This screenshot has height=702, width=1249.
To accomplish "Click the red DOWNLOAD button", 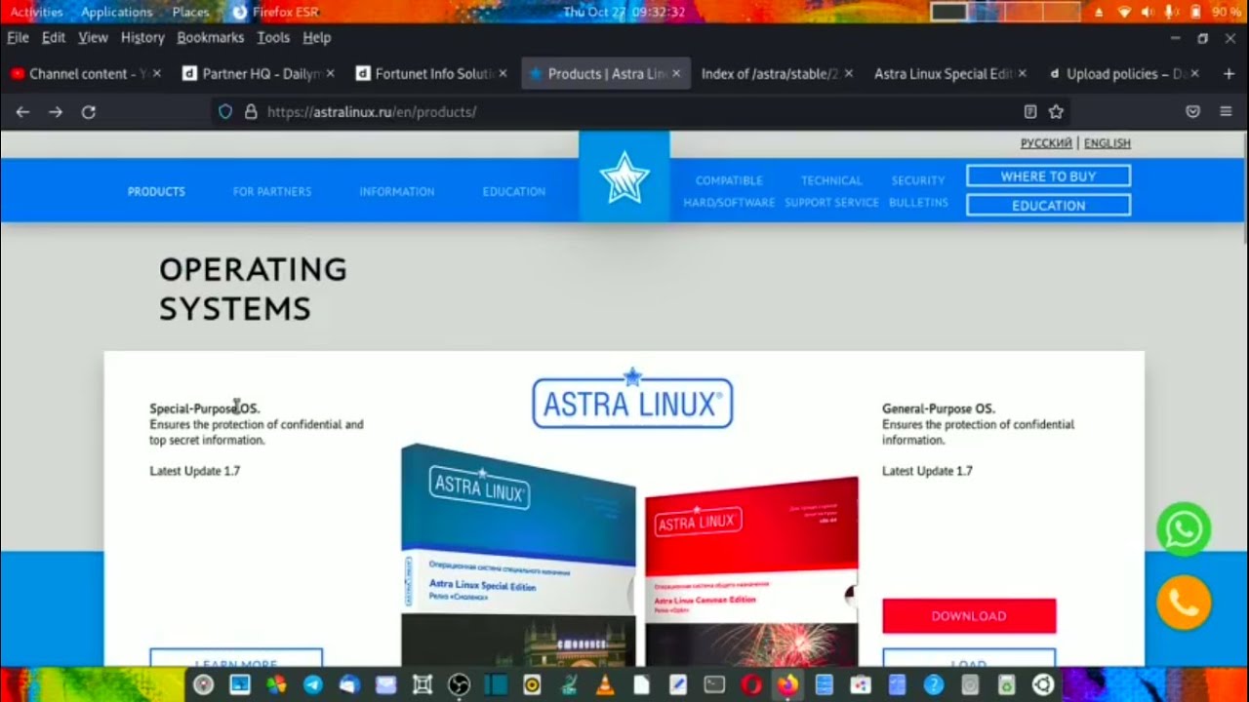I will coord(969,616).
